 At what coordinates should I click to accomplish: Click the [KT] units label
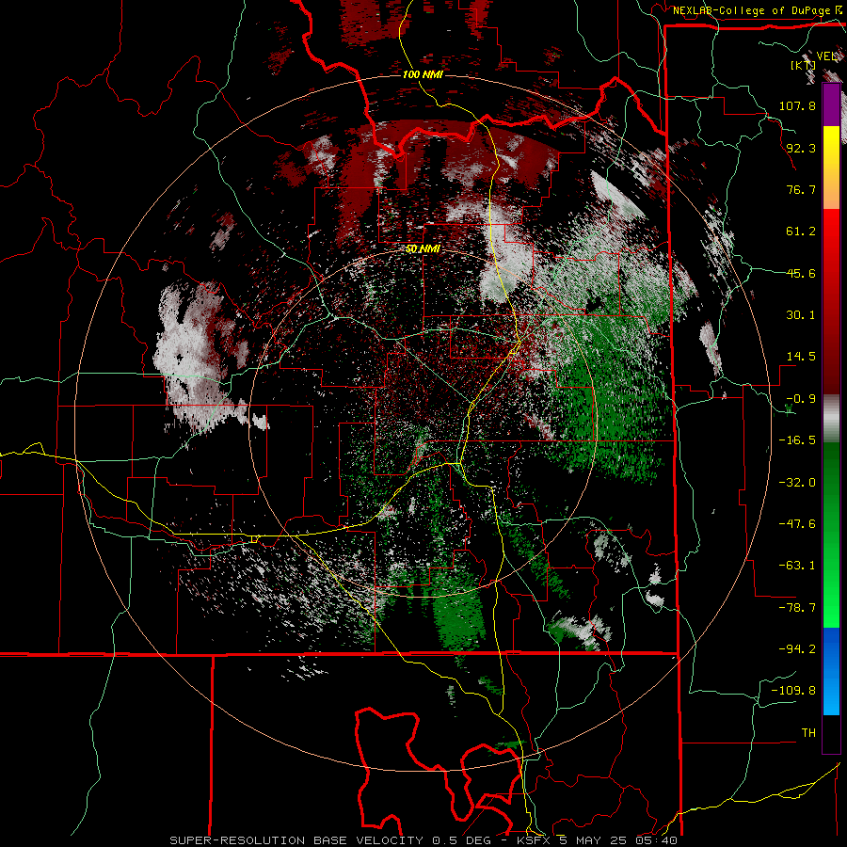pos(803,65)
